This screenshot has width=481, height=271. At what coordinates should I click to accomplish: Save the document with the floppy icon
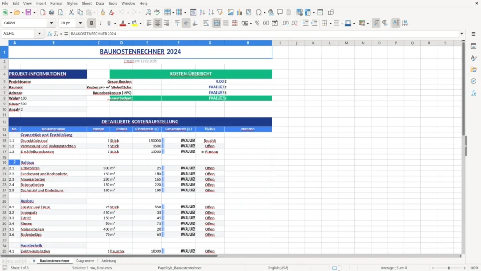click(29, 12)
